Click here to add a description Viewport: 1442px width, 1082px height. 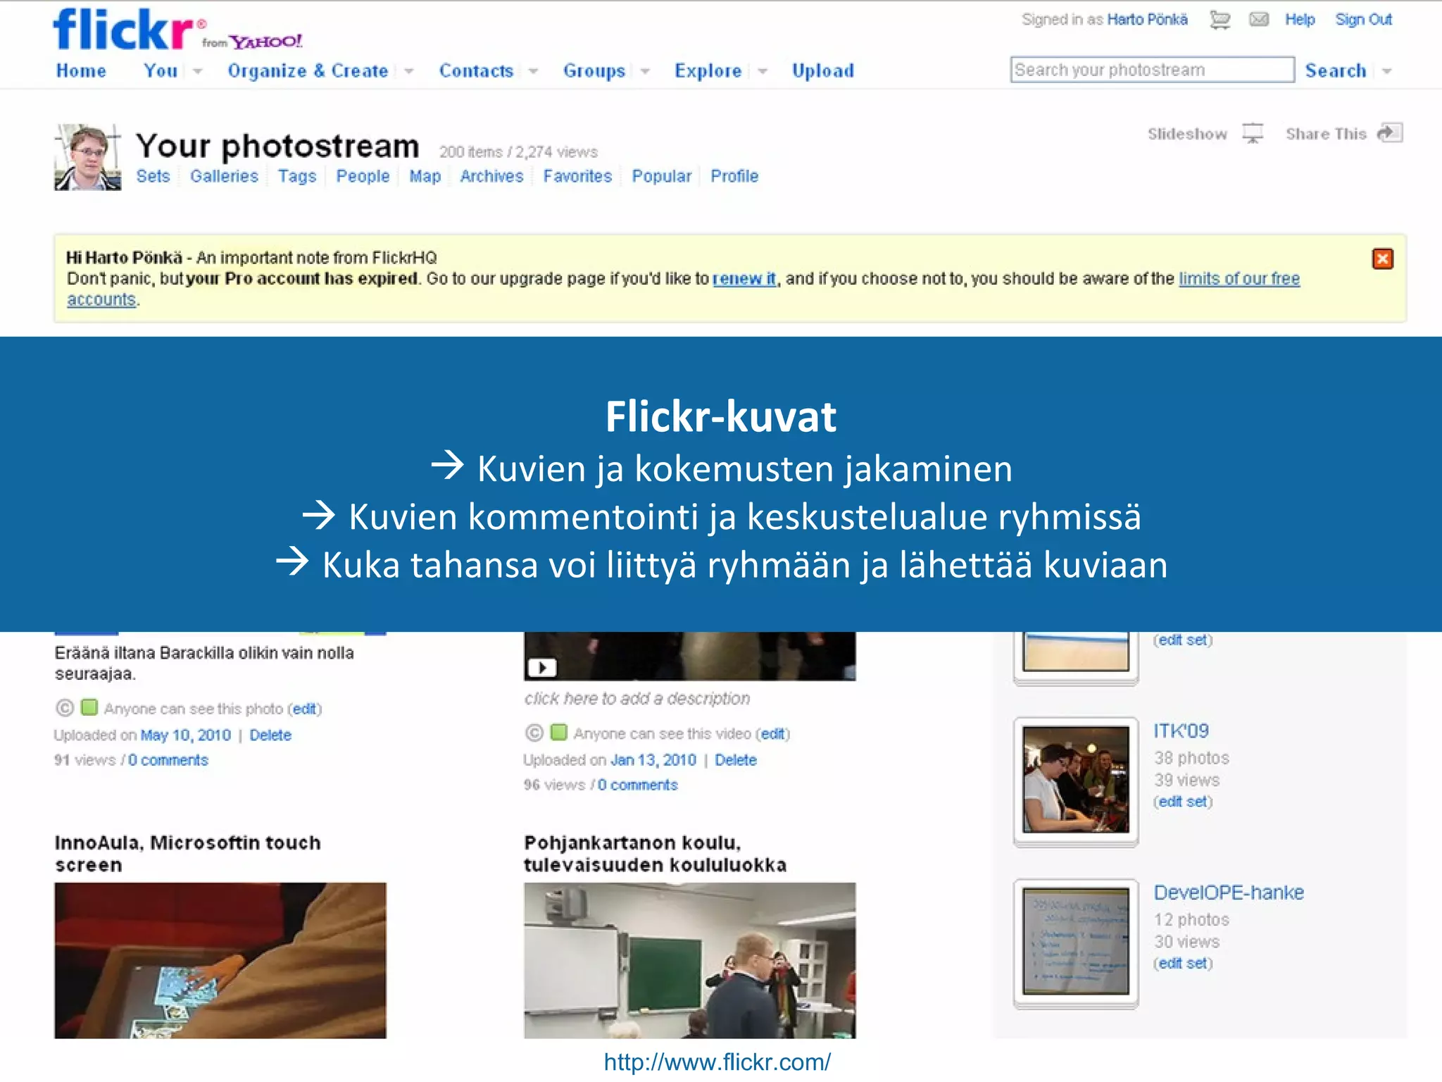[x=637, y=698]
